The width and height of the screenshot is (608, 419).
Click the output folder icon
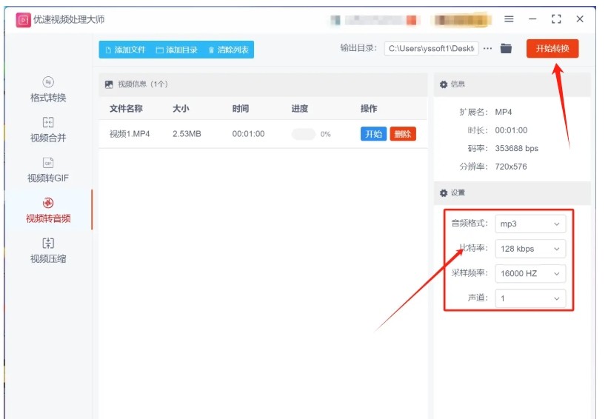point(507,49)
